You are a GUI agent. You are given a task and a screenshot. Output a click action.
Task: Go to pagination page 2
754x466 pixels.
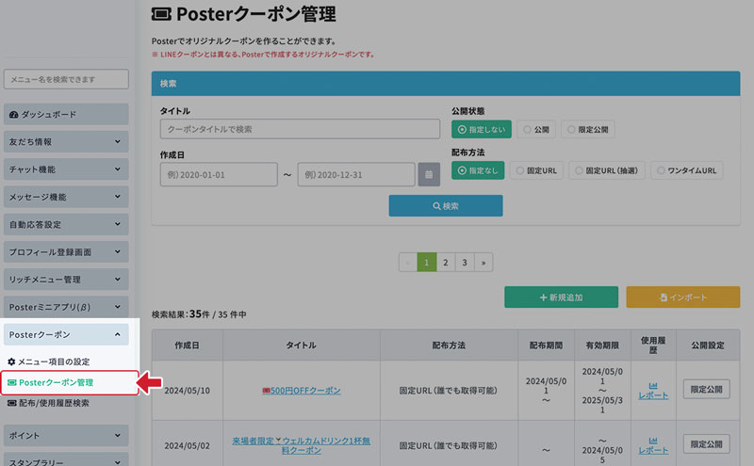445,262
